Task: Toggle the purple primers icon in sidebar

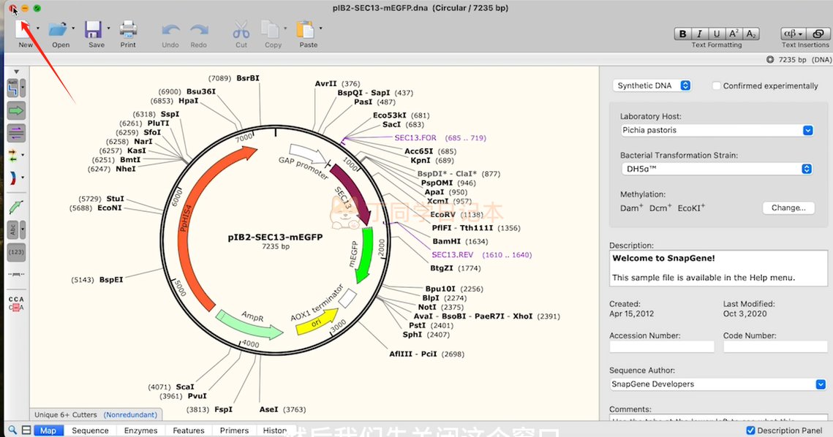Action: click(16, 132)
